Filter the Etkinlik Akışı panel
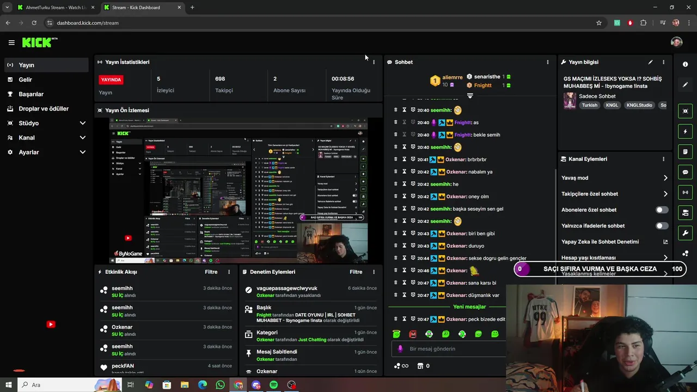The width and height of the screenshot is (697, 392). click(211, 272)
